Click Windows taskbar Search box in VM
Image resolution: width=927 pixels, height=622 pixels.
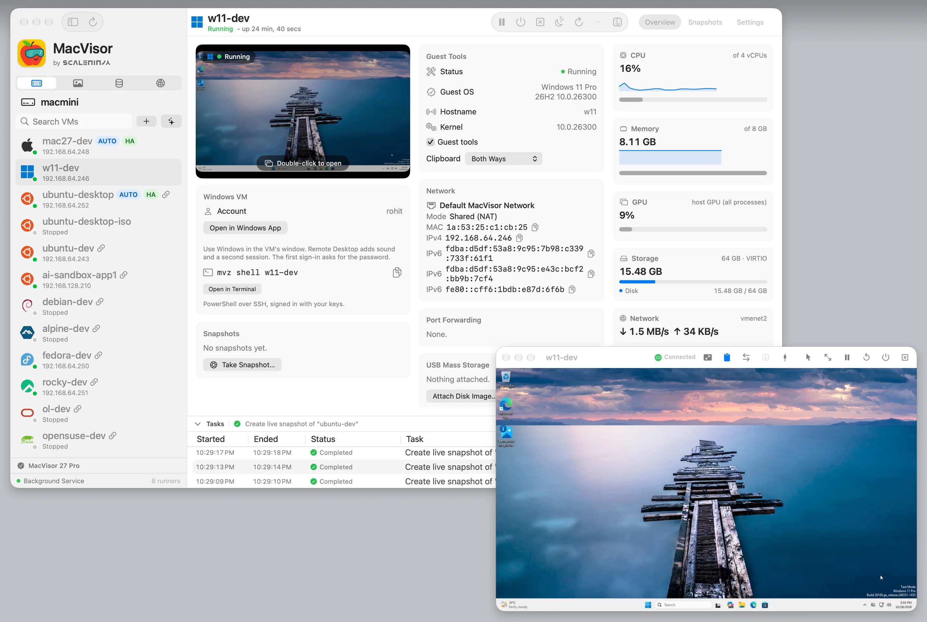(683, 605)
